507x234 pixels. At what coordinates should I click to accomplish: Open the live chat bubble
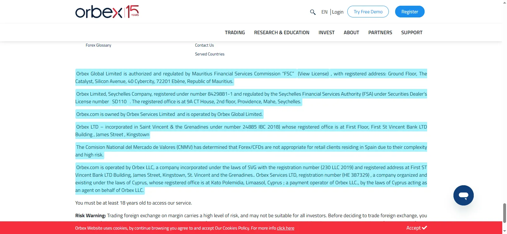coord(463,195)
